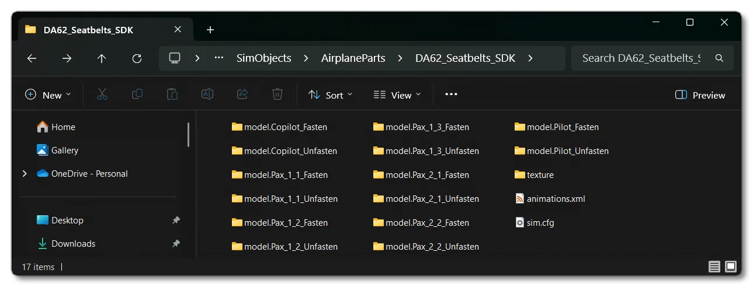Image resolution: width=753 pixels, height=287 pixels.
Task: Select model.Pax_1_2_Unfasten folder
Action: 284,247
